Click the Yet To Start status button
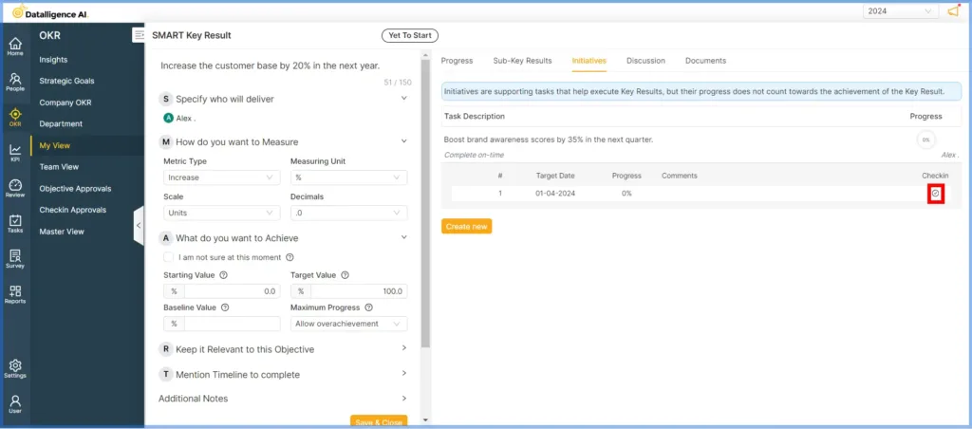972x429 pixels. tap(410, 35)
